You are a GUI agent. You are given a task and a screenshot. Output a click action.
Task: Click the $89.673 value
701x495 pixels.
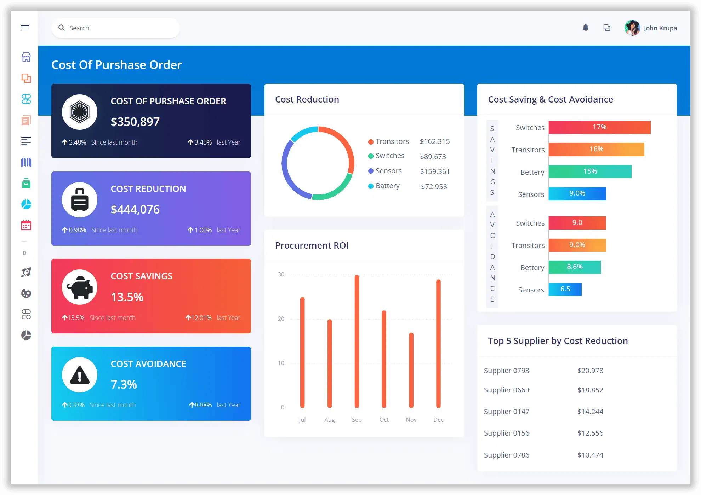click(433, 157)
